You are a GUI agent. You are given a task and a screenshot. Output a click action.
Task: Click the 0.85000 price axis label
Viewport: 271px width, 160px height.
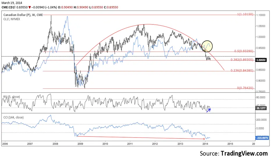(261, 70)
